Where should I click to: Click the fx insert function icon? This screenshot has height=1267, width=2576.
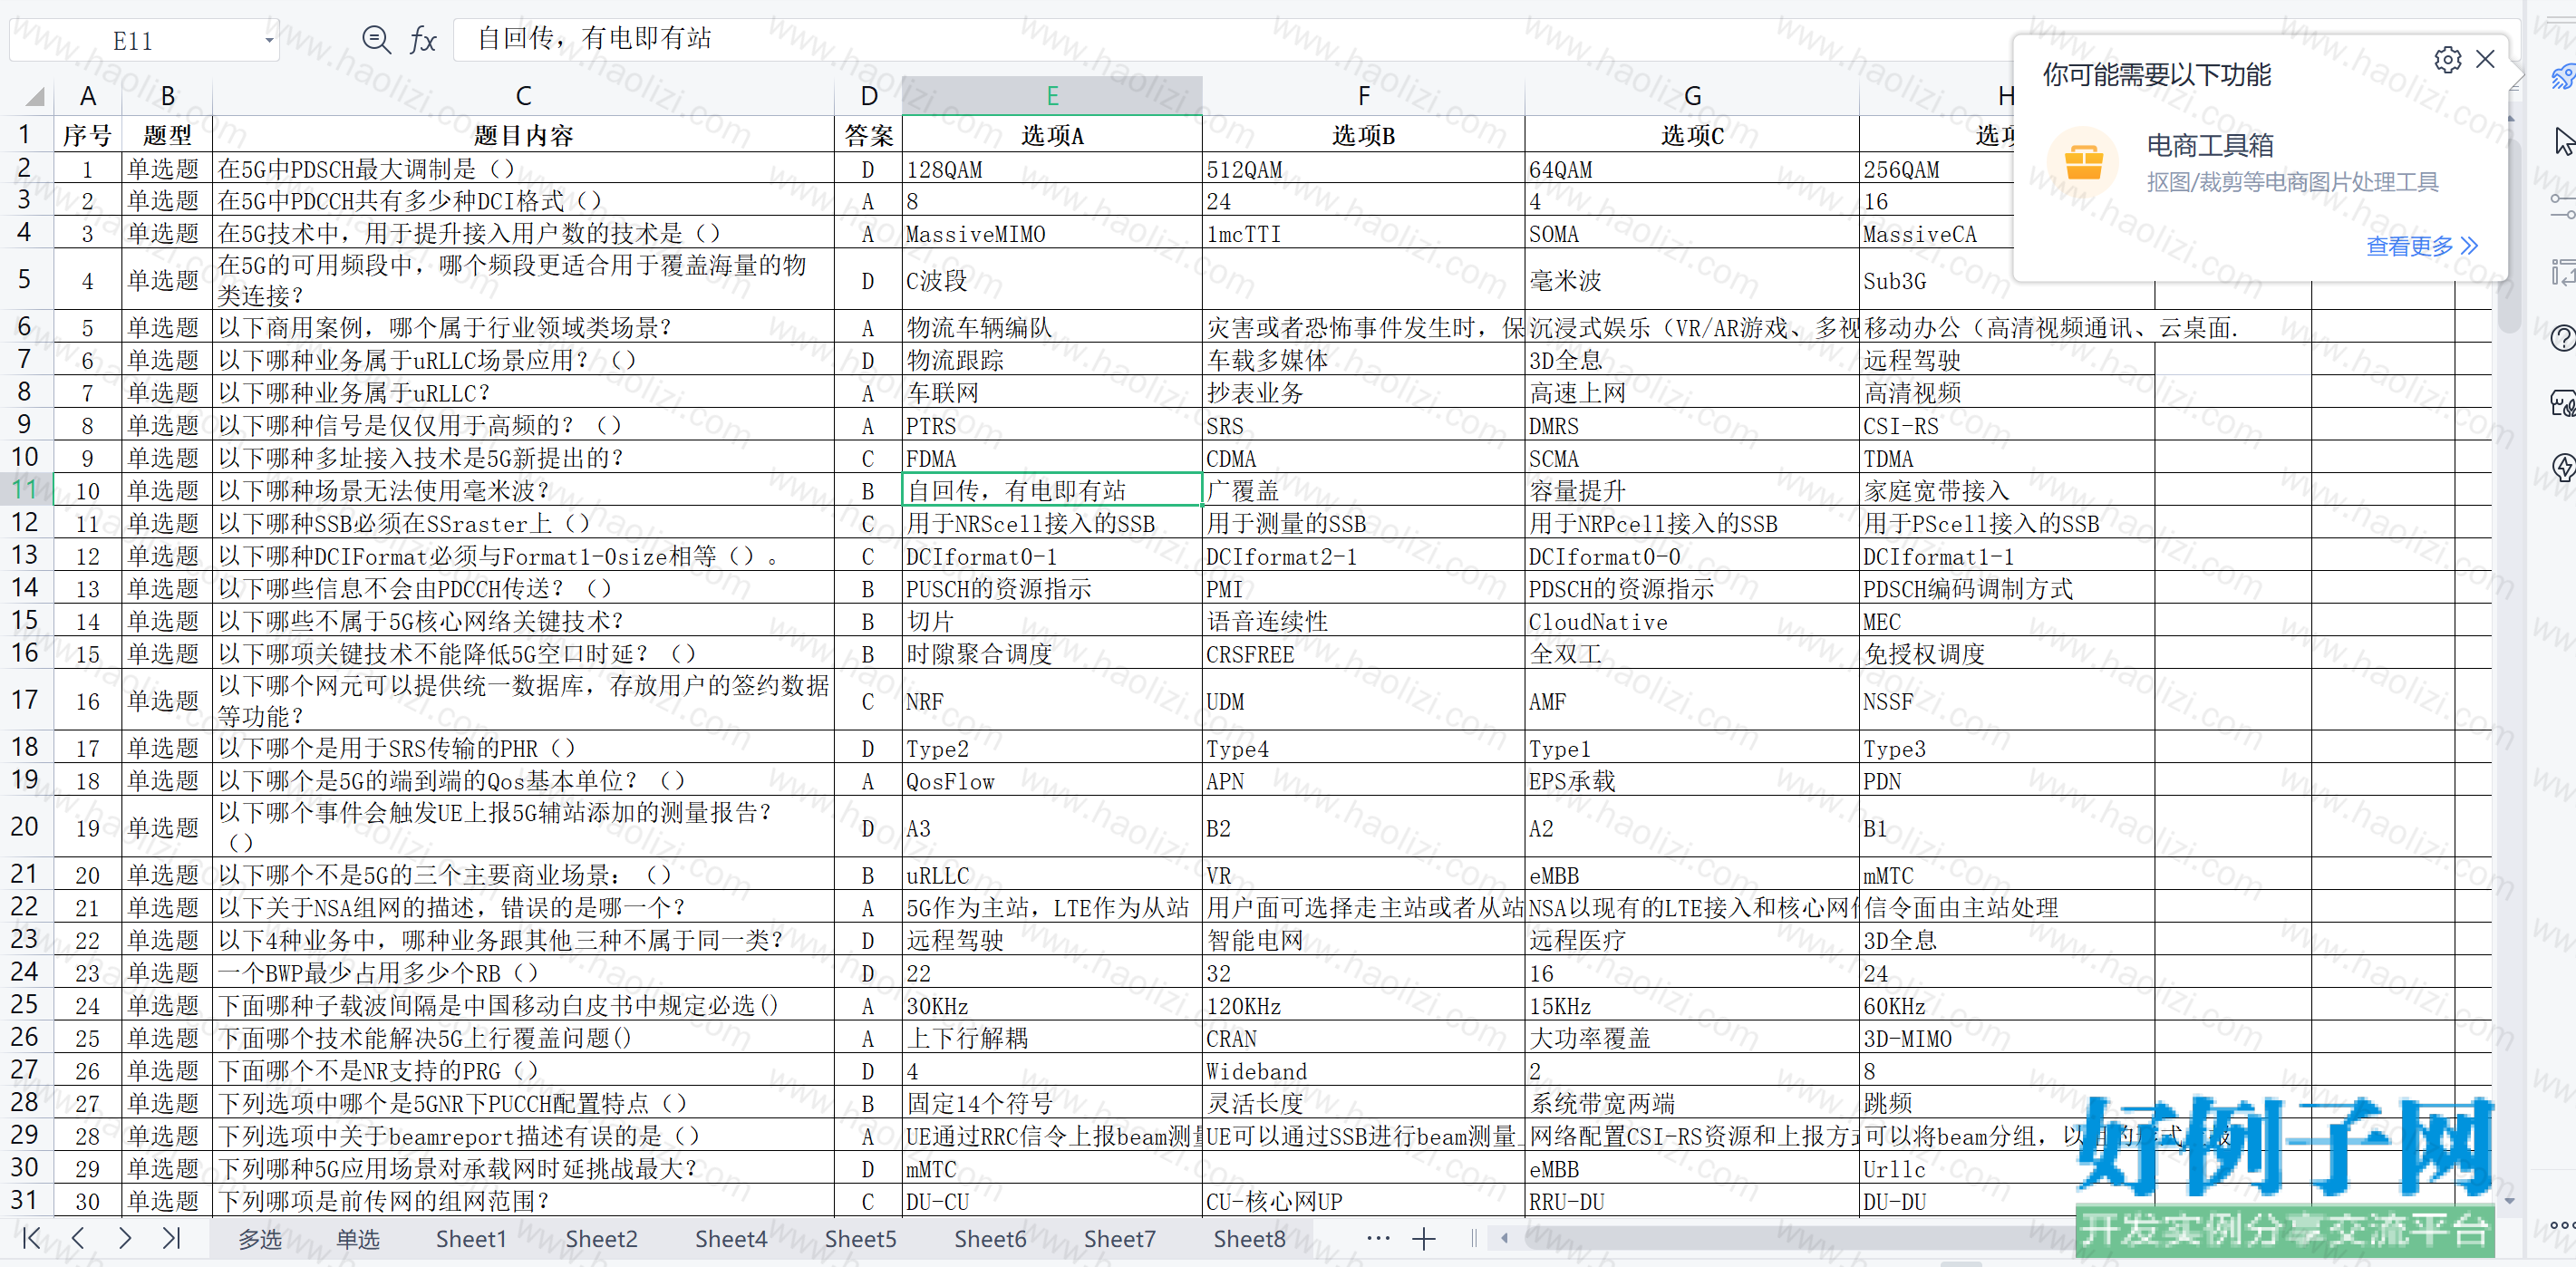(423, 40)
